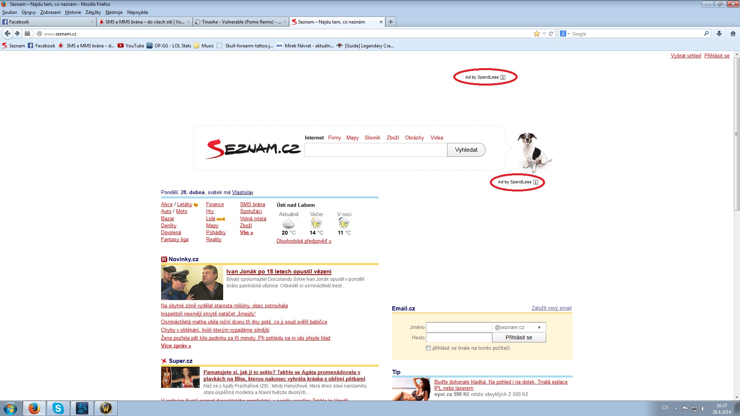Click the Windows Start button
The width and height of the screenshot is (740, 416).
10,408
